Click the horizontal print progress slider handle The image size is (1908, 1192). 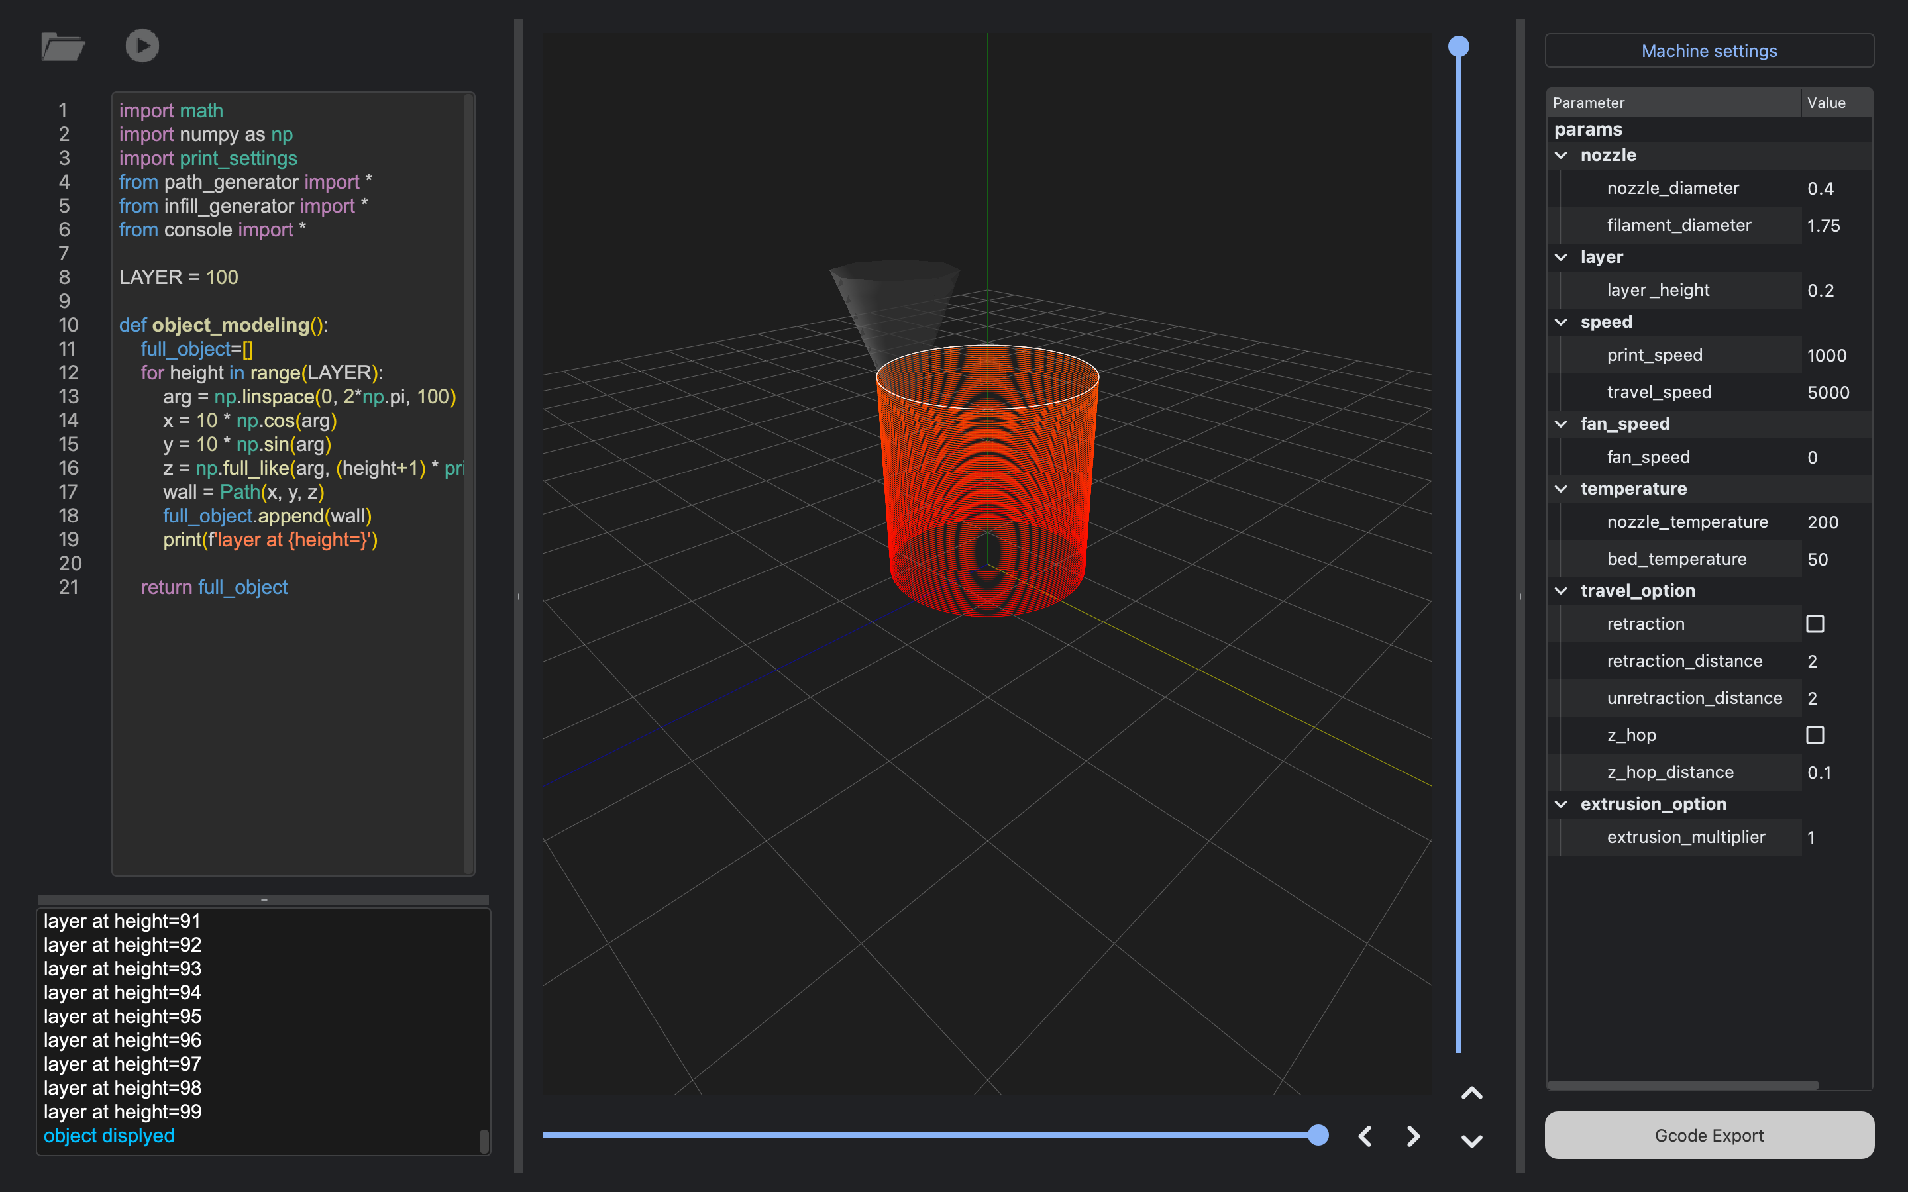1318,1135
